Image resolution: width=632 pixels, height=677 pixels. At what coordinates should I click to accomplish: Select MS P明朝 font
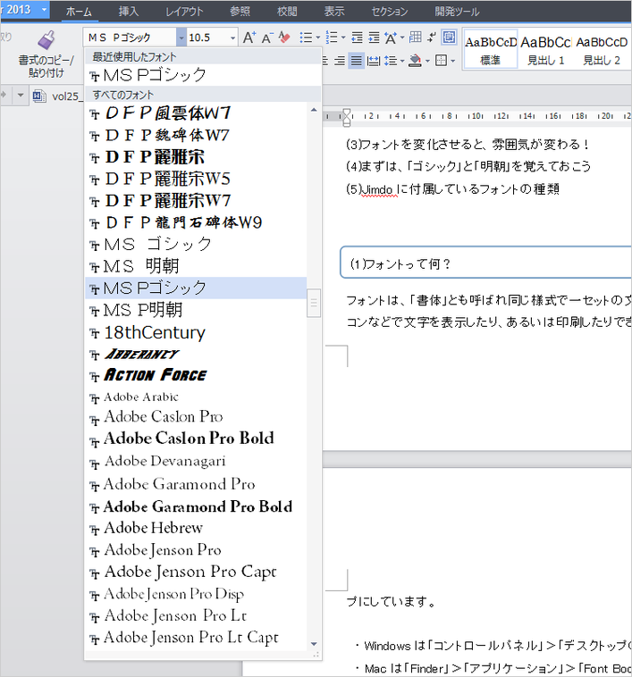(x=196, y=310)
